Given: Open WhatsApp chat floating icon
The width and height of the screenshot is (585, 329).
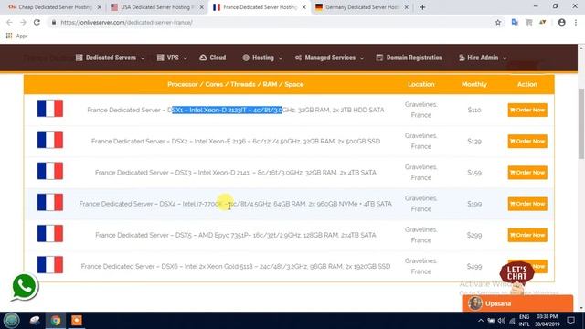Looking at the screenshot, I should pyautogui.click(x=25, y=287).
